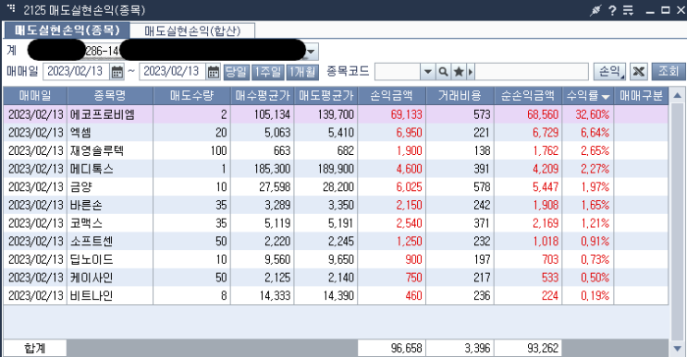Click the stock name display field
The height and width of the screenshot is (357, 687).
(532, 72)
